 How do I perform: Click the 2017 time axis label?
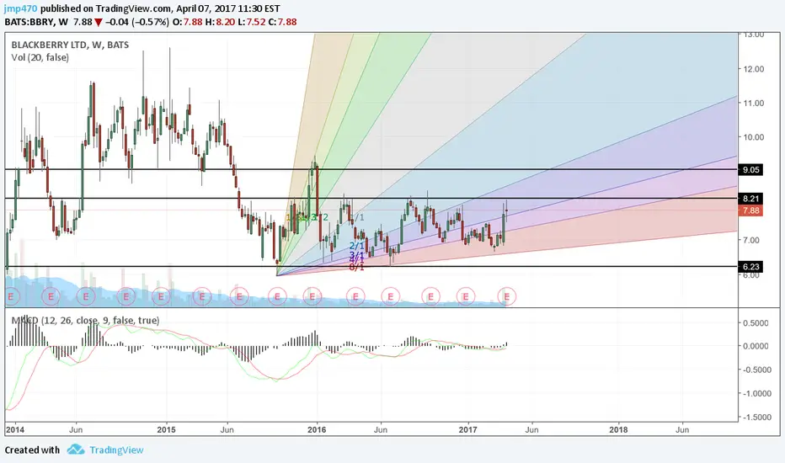468,429
